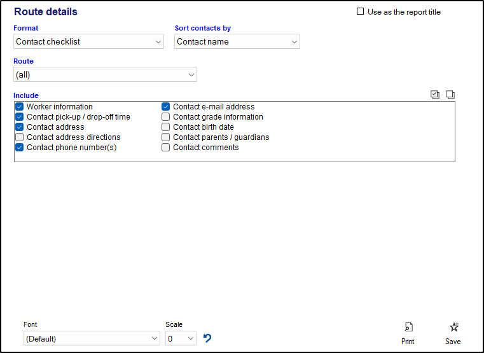Expand the Scale dropdown
484x353 pixels.
(181, 339)
